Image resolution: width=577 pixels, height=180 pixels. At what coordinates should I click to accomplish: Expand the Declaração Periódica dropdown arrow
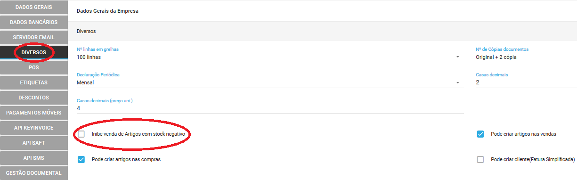(x=457, y=83)
